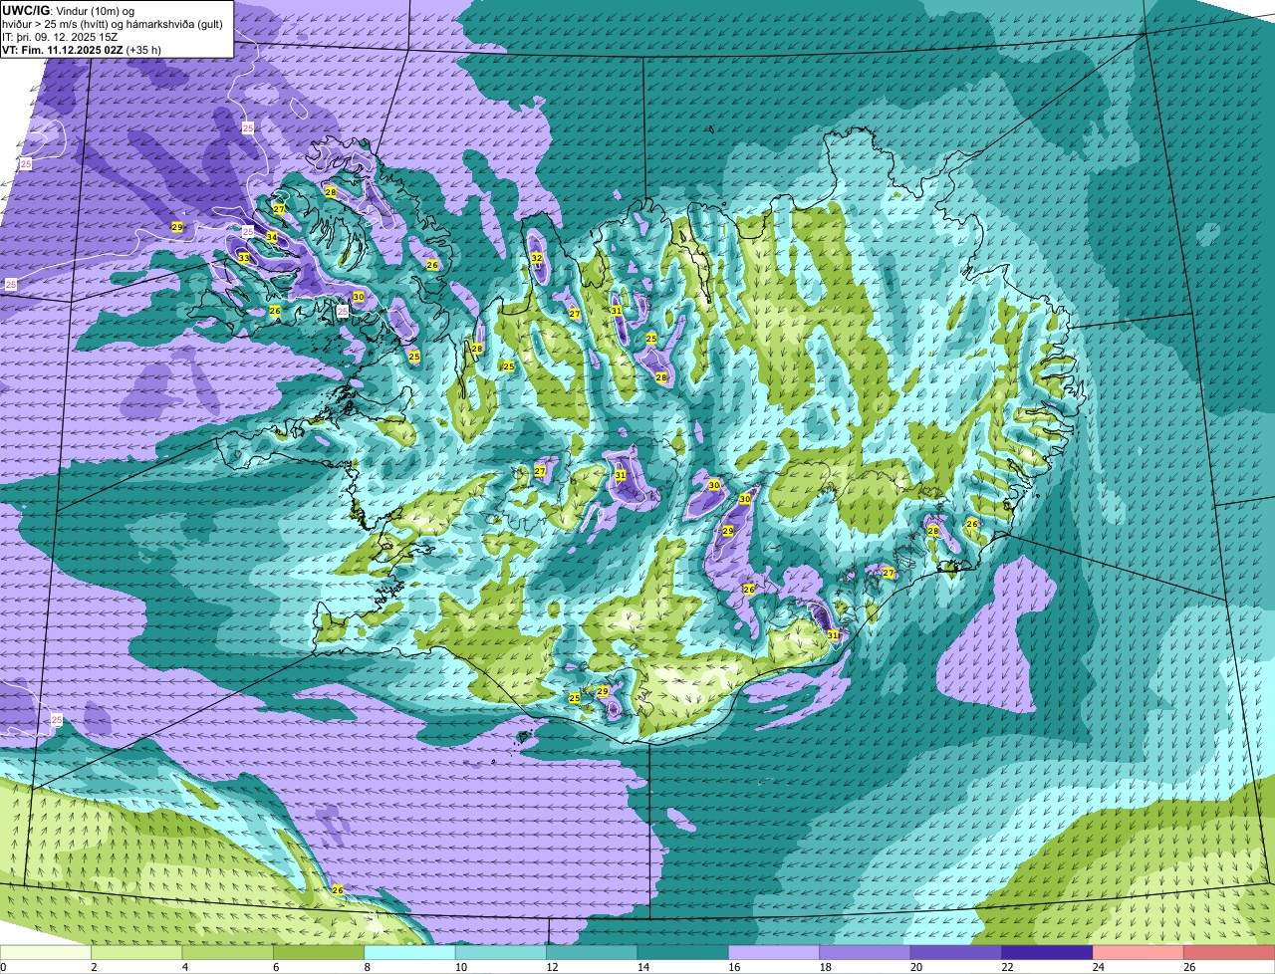1275x974 pixels.
Task: Choose the 10–12 m/s light teal legend swatch
Action: click(501, 953)
